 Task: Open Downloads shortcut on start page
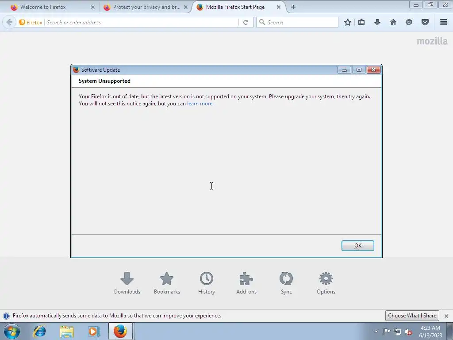pyautogui.click(x=127, y=283)
